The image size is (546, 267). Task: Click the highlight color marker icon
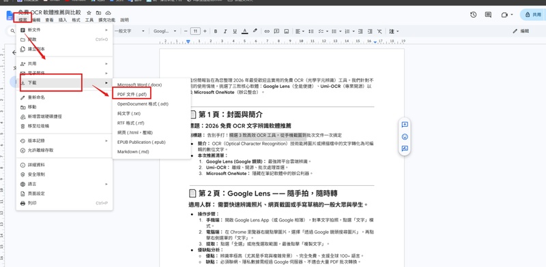[x=255, y=31]
